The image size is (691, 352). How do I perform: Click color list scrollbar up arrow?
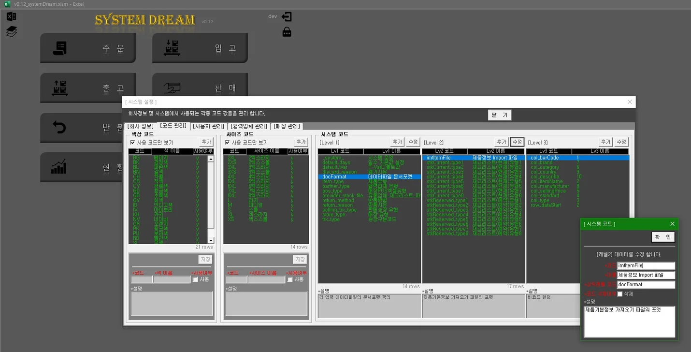click(x=211, y=159)
